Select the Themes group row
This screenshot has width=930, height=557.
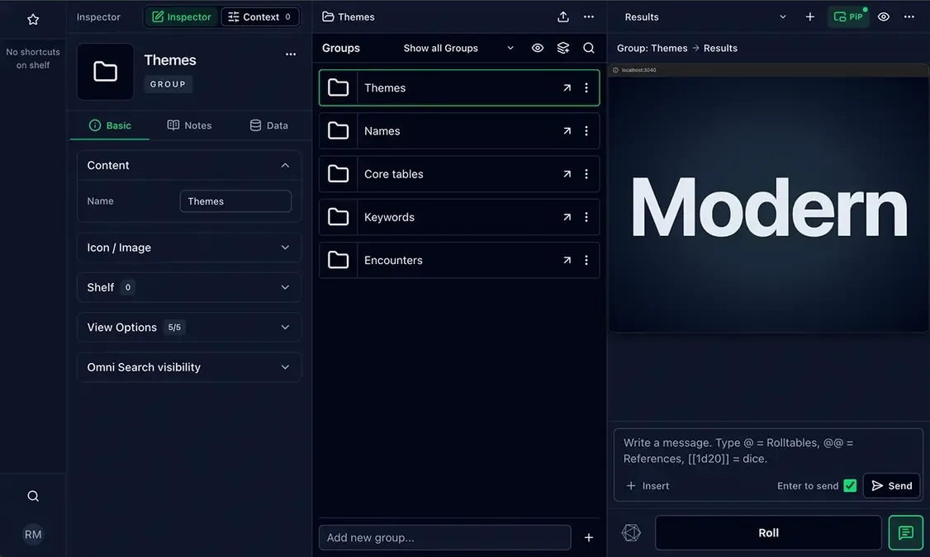(x=459, y=87)
